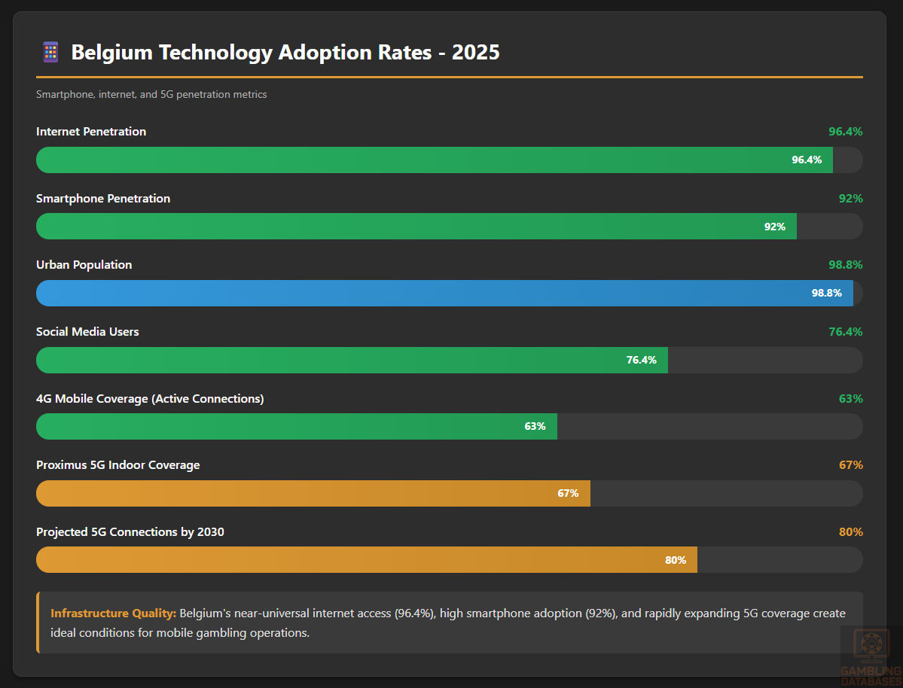Click the Smartphone Penetration green bar
Screen dimensions: 903x688
pos(416,227)
